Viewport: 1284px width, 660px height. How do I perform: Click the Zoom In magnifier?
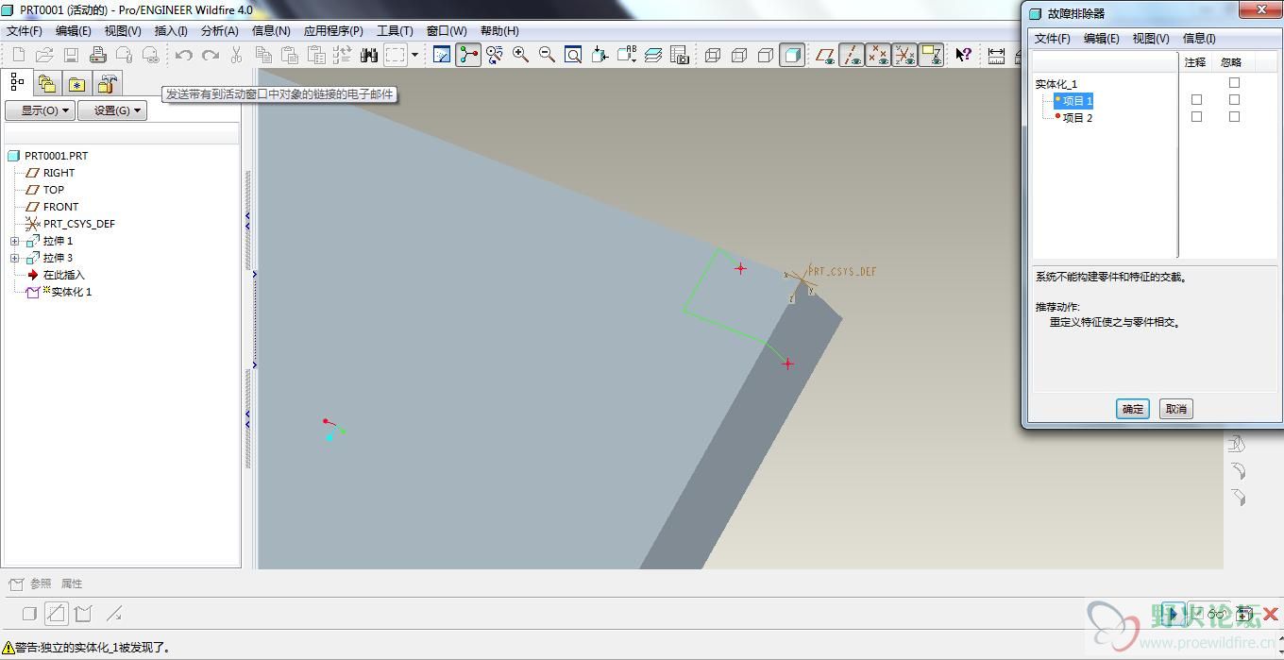pyautogui.click(x=520, y=55)
